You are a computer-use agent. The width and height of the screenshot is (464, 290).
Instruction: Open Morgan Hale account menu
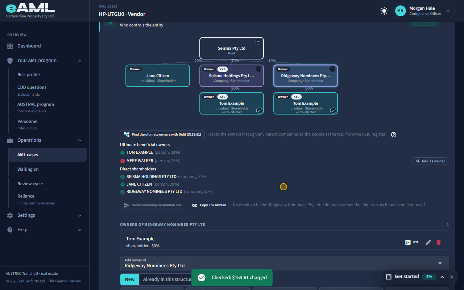point(424,11)
